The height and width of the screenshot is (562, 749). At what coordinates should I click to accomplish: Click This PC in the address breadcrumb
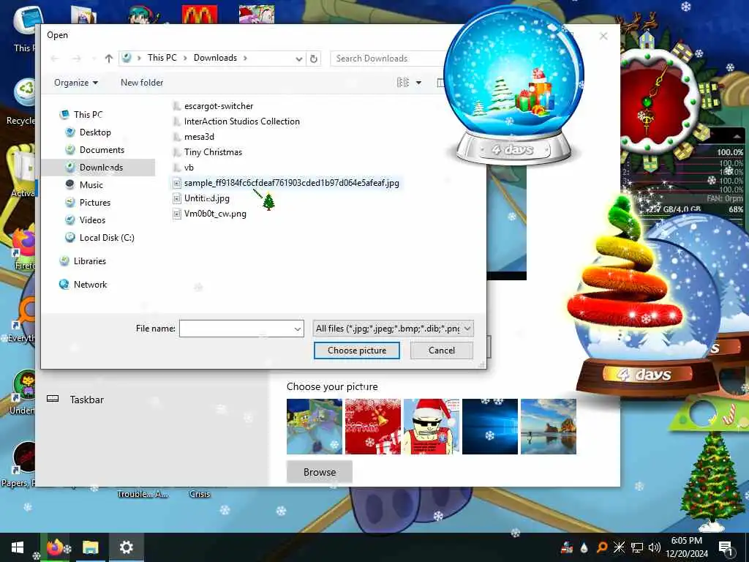point(162,58)
